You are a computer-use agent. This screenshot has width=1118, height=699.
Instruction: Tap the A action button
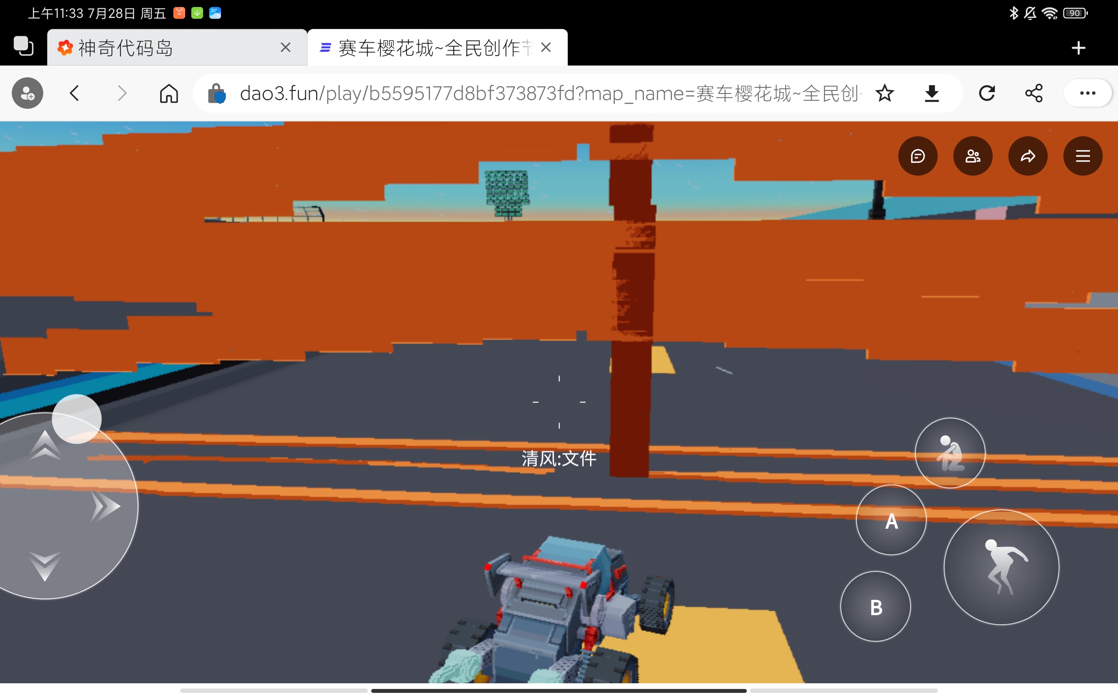tap(891, 520)
